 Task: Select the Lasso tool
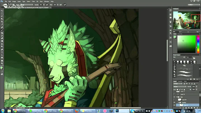click(2, 16)
